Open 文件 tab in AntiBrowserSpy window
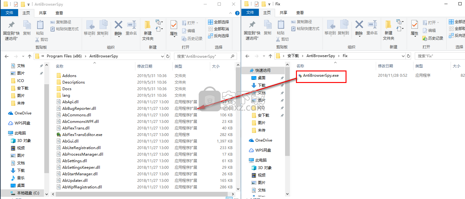 [10, 13]
